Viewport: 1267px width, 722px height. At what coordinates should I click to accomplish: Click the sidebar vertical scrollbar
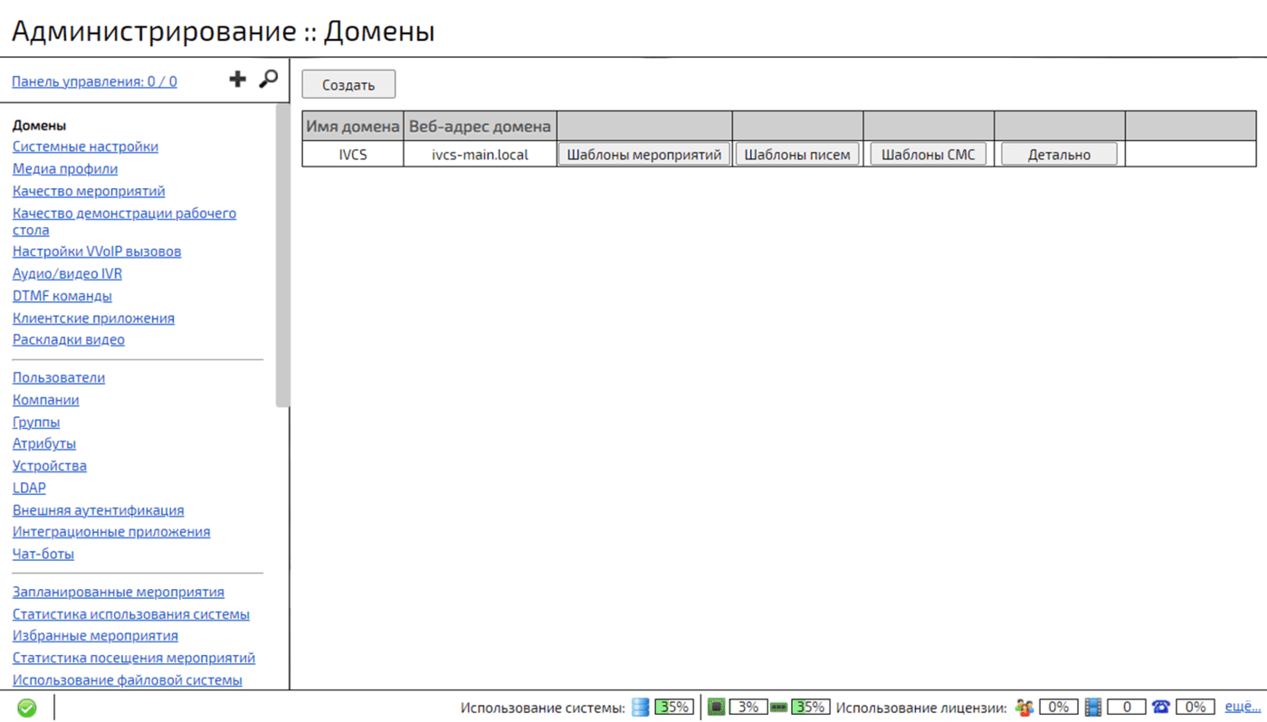[283, 255]
